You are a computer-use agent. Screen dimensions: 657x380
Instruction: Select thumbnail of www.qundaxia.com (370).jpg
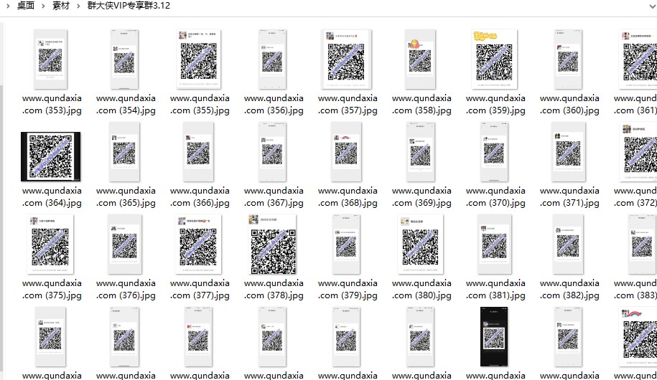click(x=494, y=151)
